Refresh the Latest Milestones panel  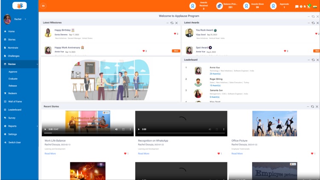point(172,23)
